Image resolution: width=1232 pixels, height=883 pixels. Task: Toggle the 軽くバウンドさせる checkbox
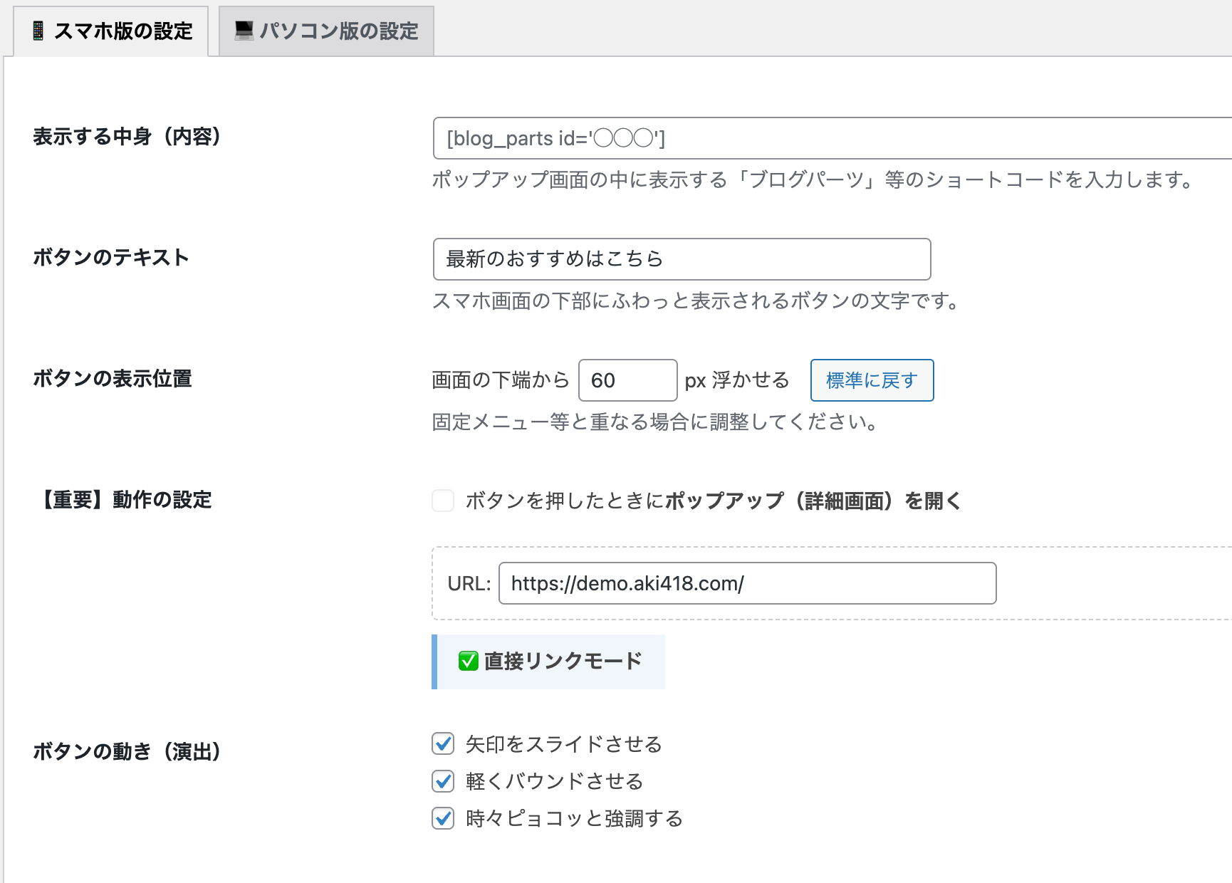(443, 781)
